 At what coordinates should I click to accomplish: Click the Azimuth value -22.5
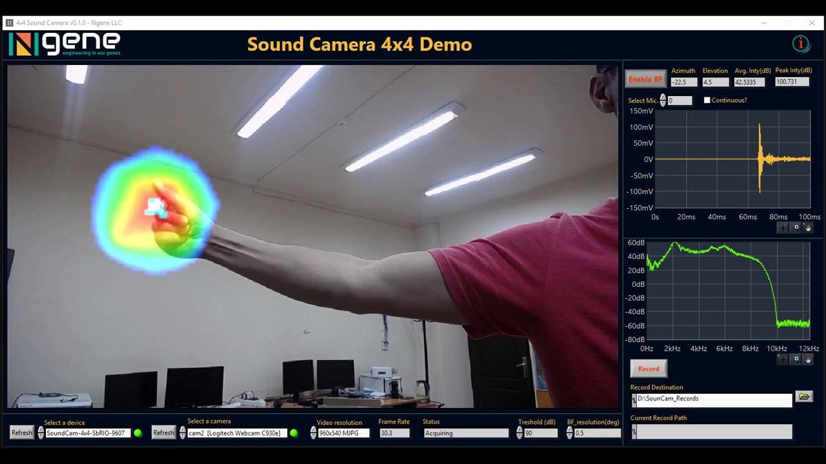[x=683, y=82]
